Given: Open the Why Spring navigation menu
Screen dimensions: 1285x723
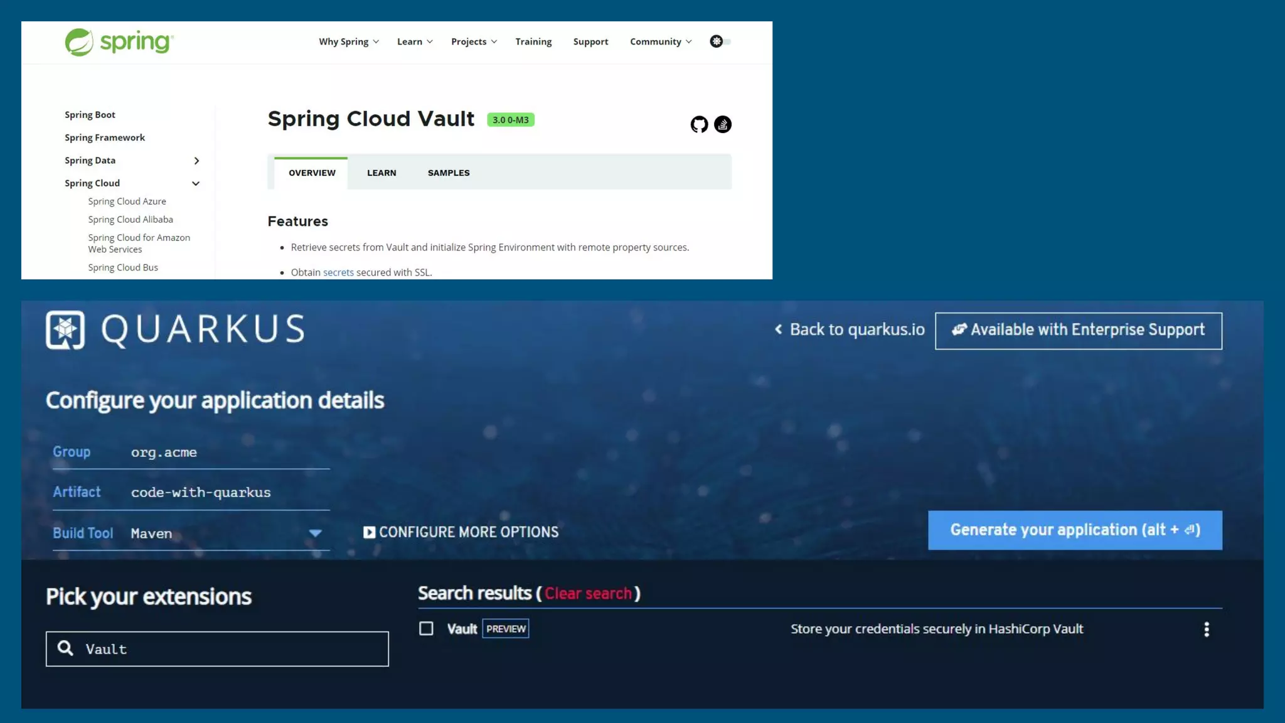Looking at the screenshot, I should click(x=348, y=41).
